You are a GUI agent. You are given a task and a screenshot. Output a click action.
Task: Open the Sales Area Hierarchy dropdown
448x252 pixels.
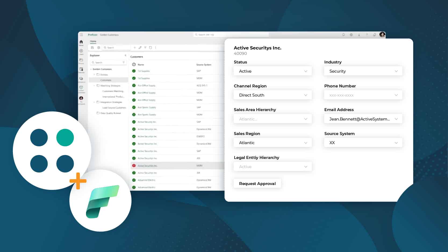(273, 119)
